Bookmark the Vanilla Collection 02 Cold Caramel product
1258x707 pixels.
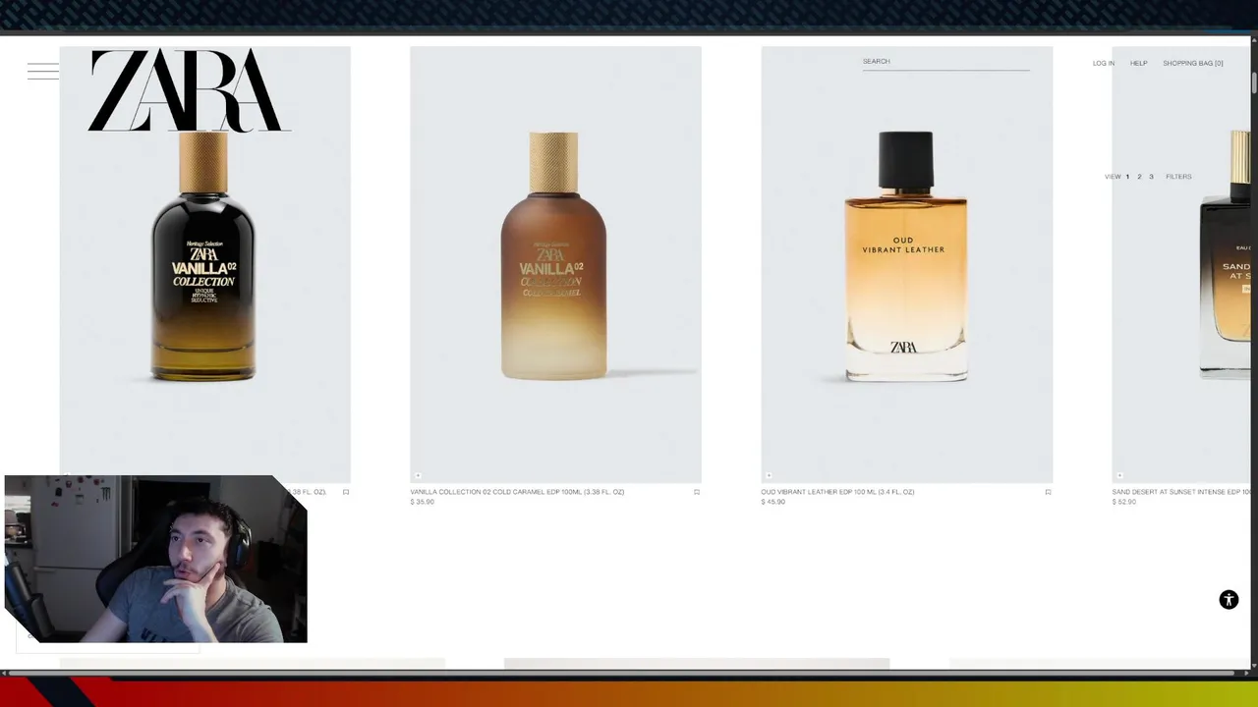click(x=697, y=492)
